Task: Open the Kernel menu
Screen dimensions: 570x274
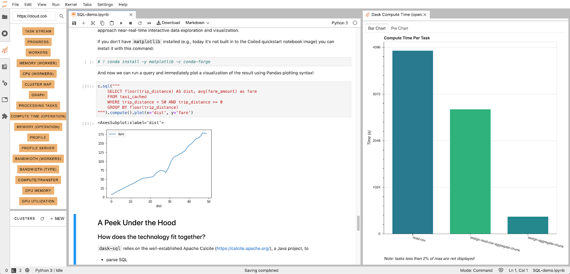Action: [71, 5]
